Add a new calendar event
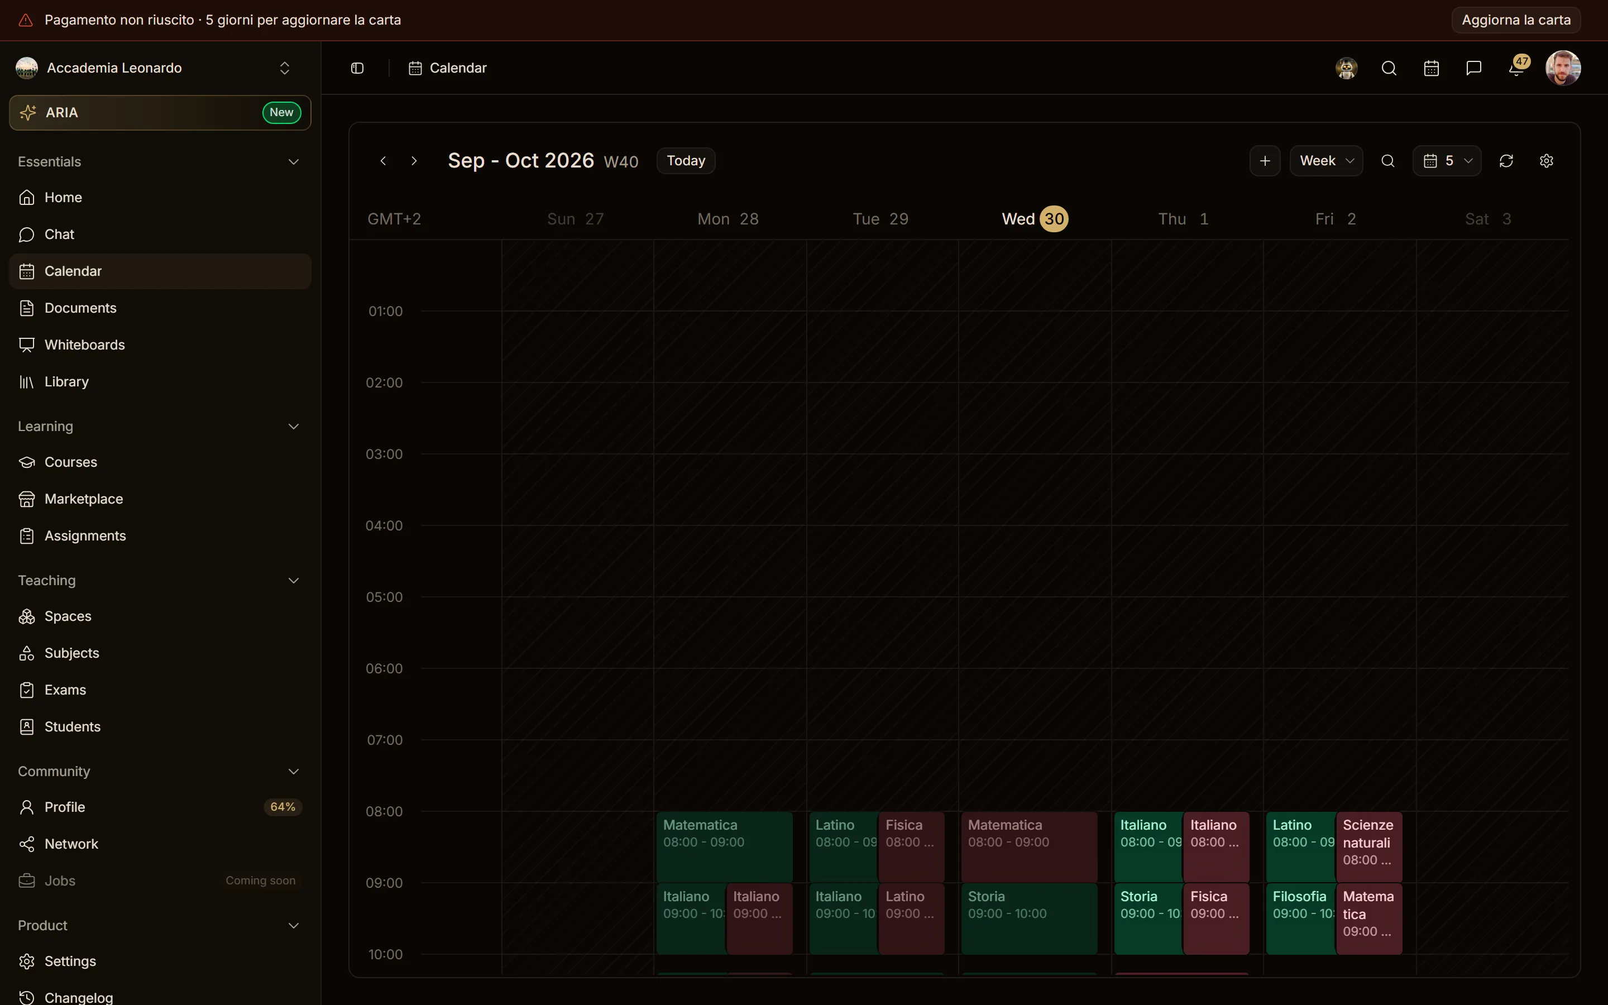Viewport: 1608px width, 1005px height. pyautogui.click(x=1265, y=161)
